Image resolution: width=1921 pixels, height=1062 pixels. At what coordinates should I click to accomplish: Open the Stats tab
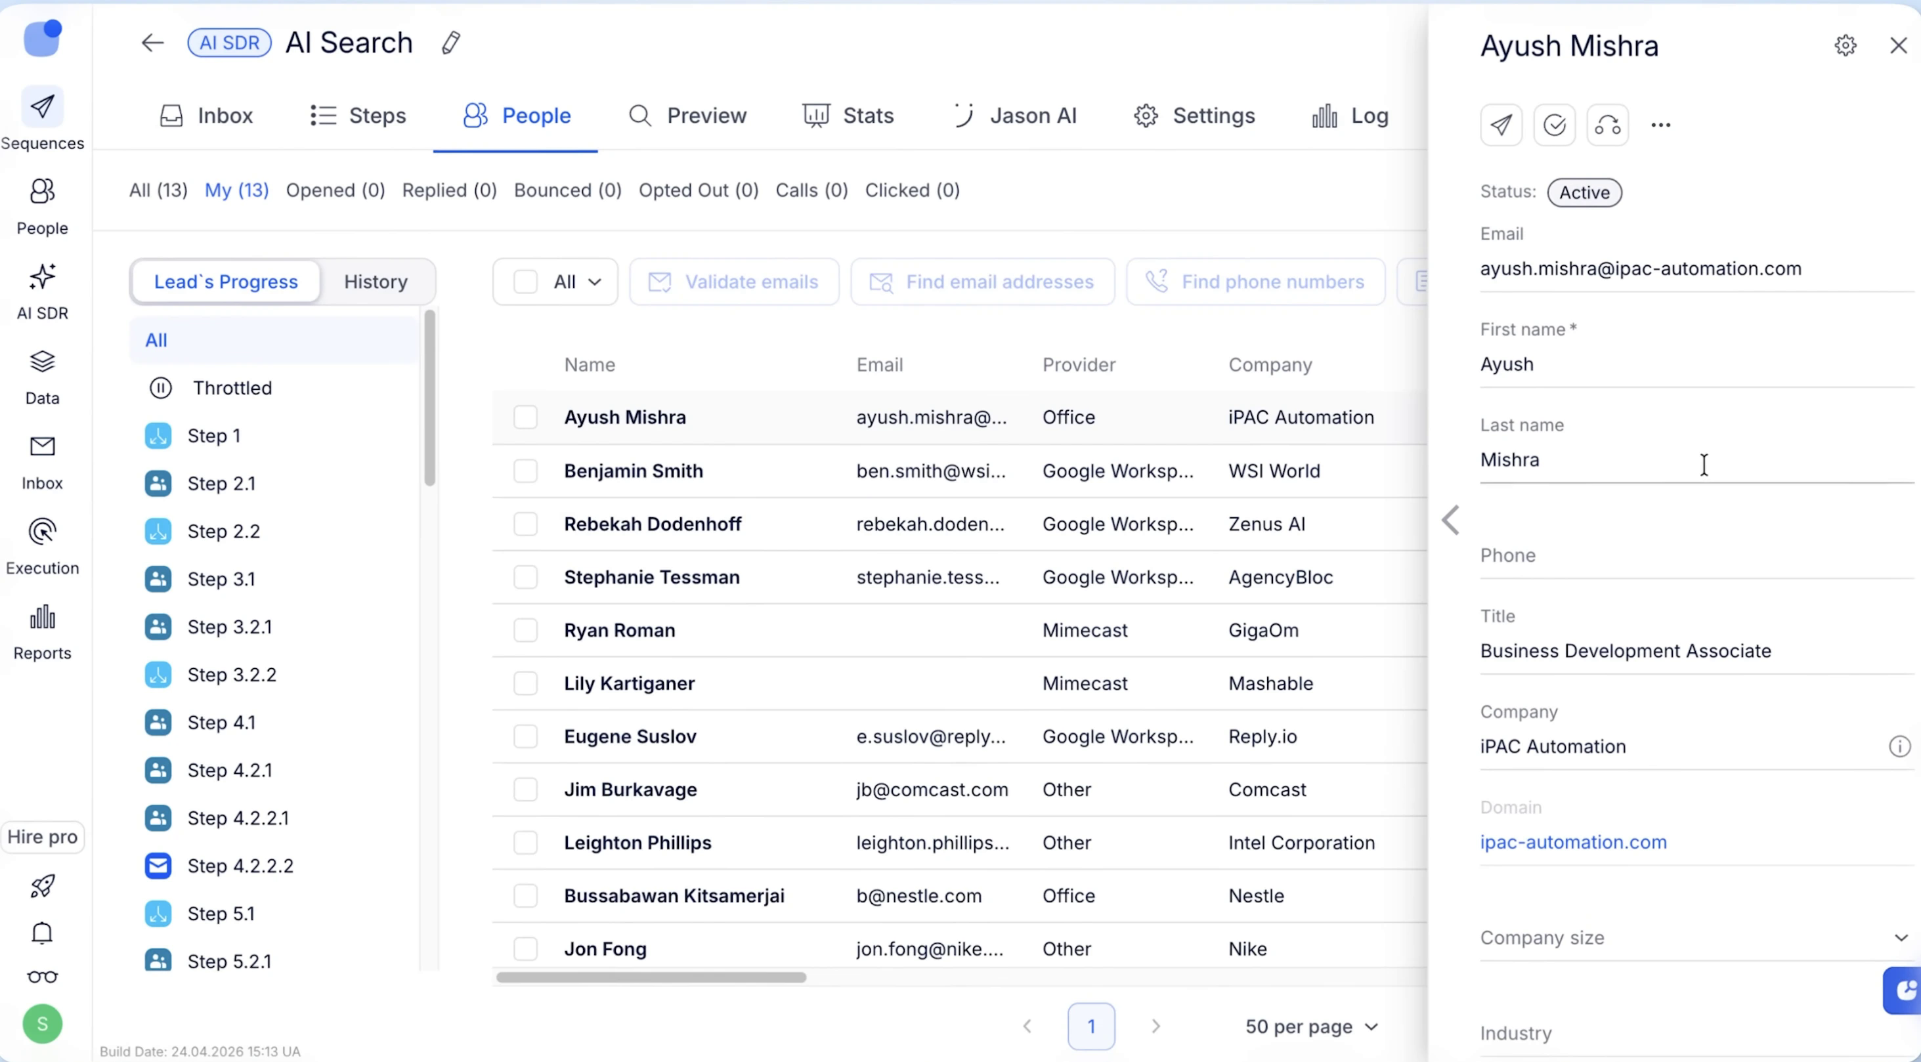coord(848,116)
